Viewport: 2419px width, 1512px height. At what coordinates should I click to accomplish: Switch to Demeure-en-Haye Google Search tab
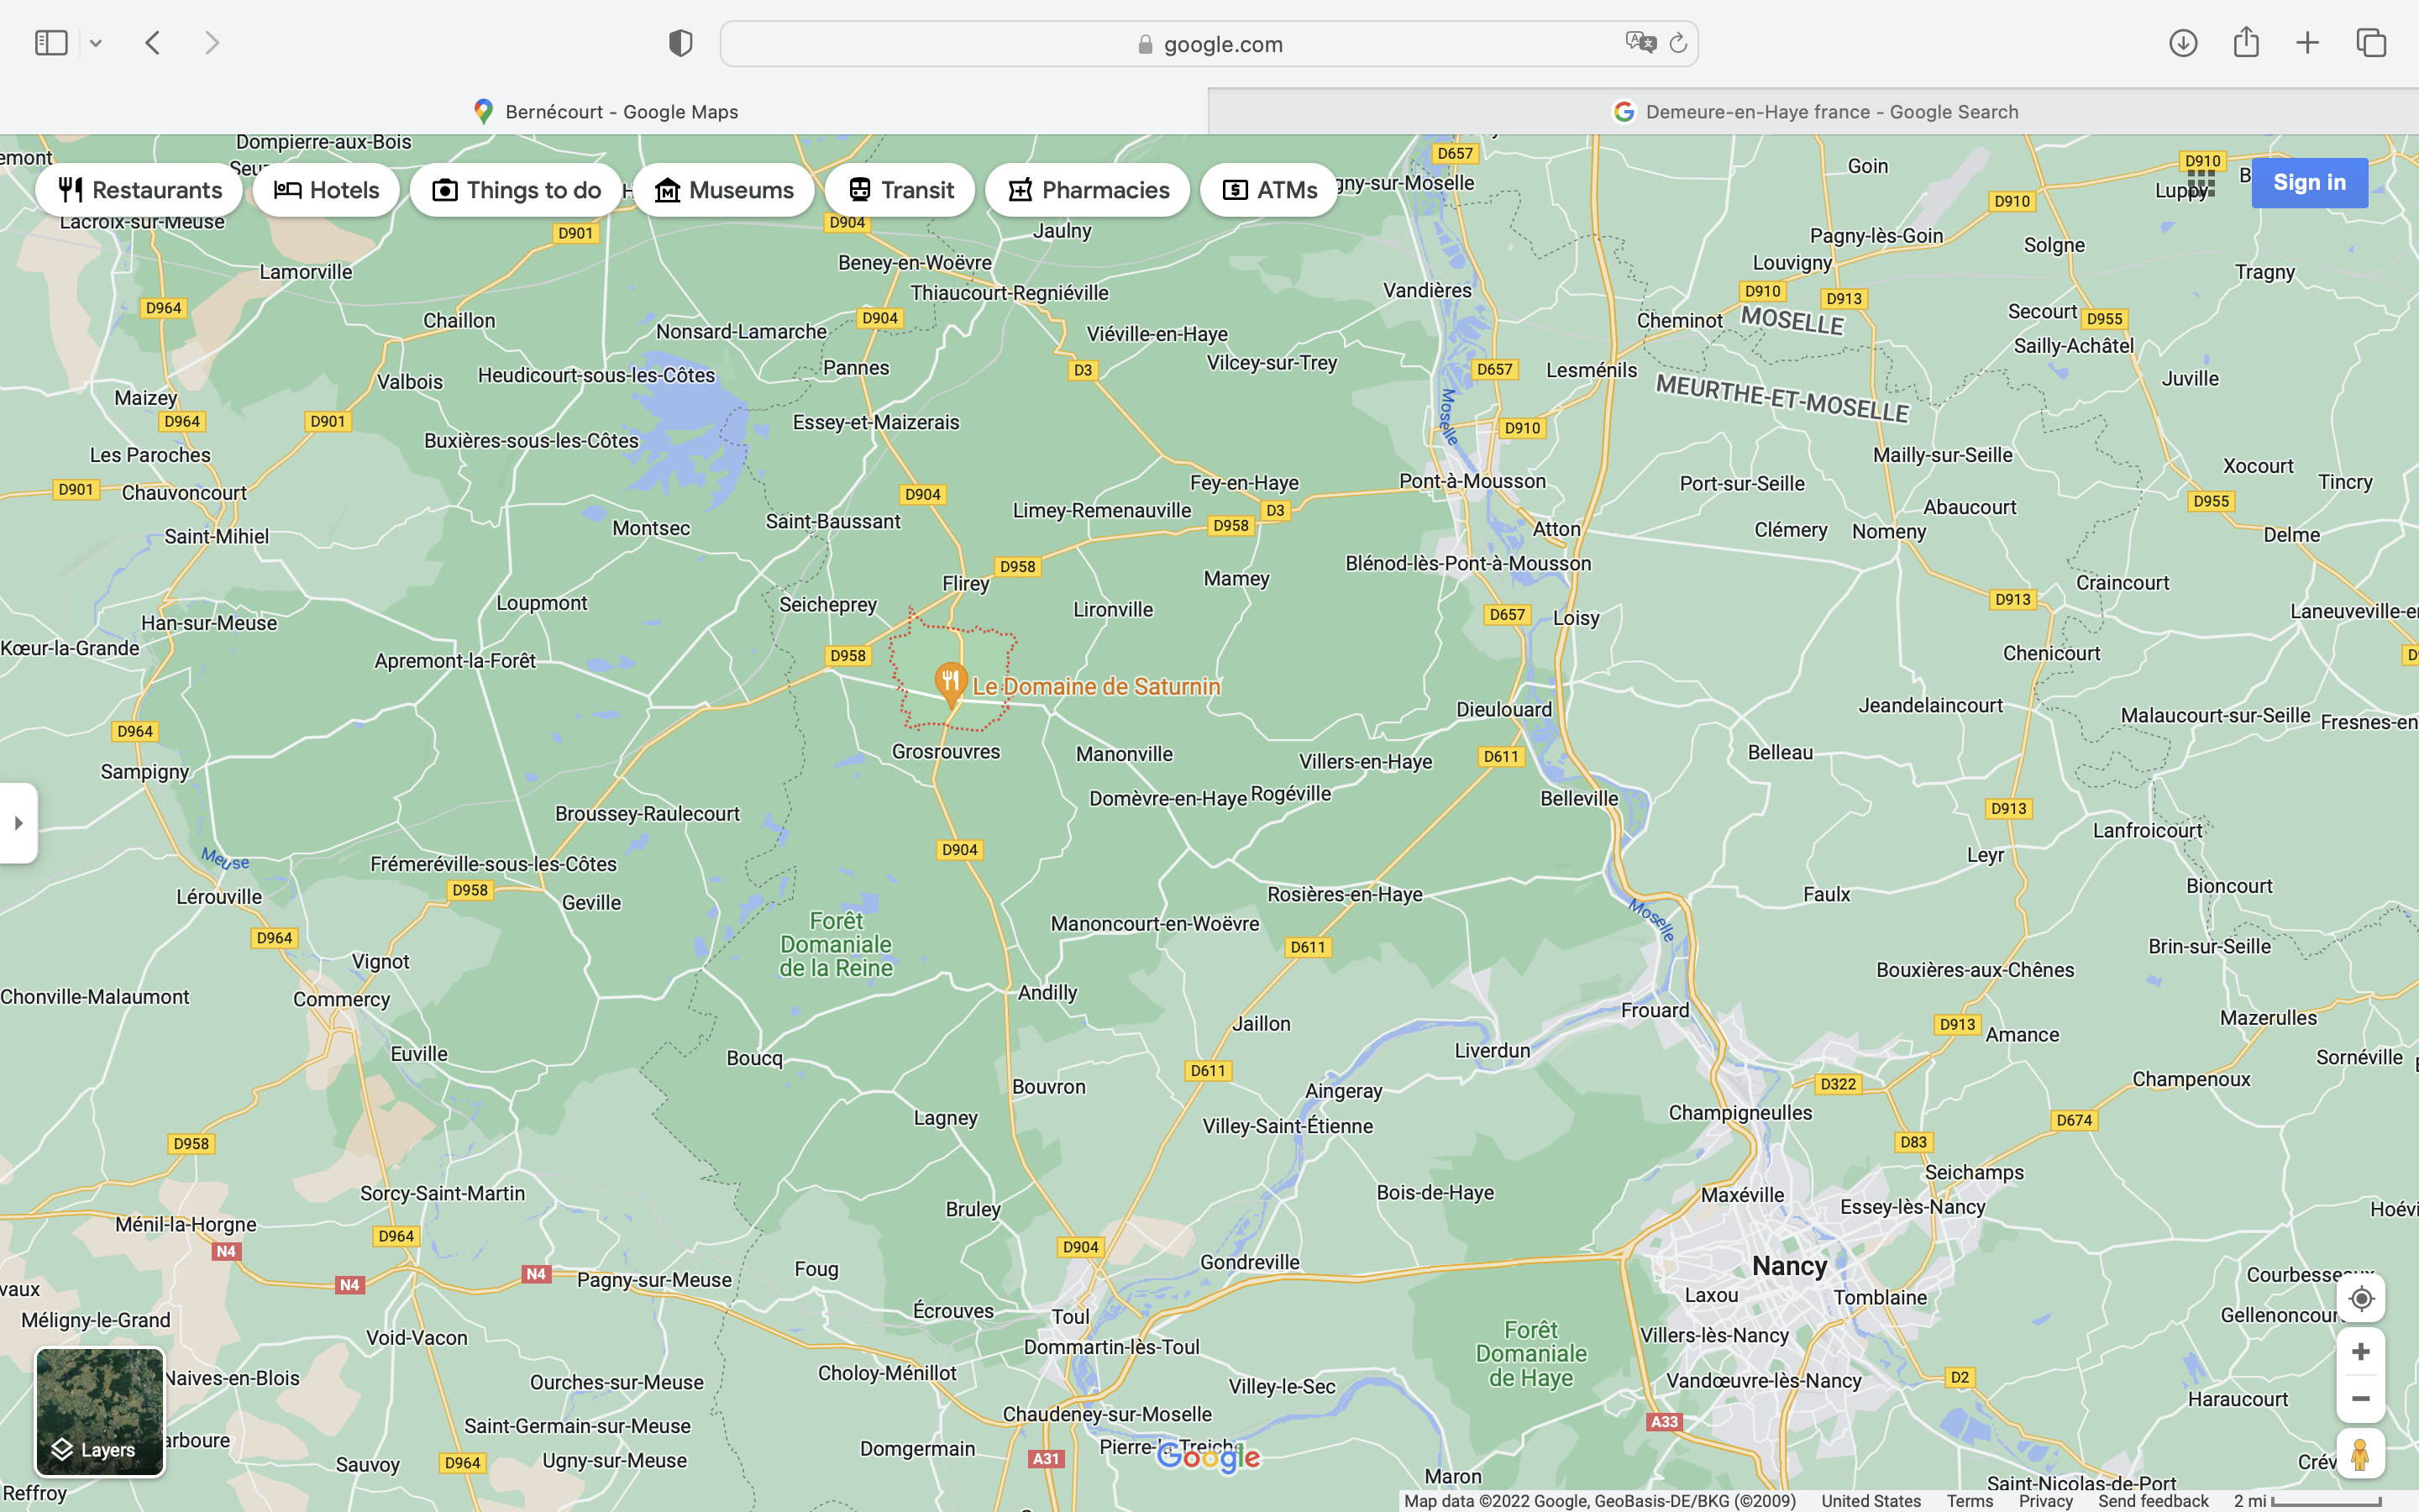pyautogui.click(x=1814, y=112)
